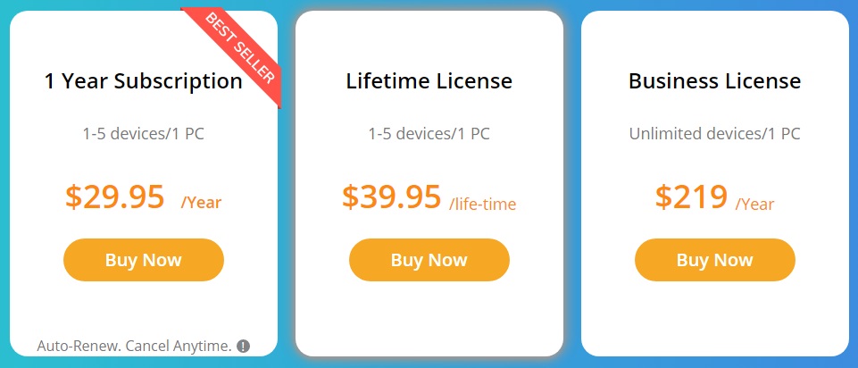This screenshot has width=858, height=368.
Task: Click the Unlimited devices/1 PC text
Action: [714, 134]
